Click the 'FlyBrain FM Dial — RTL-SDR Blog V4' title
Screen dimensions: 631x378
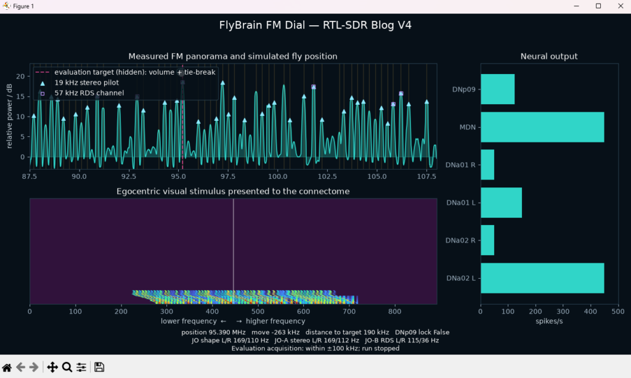pyautogui.click(x=315, y=25)
